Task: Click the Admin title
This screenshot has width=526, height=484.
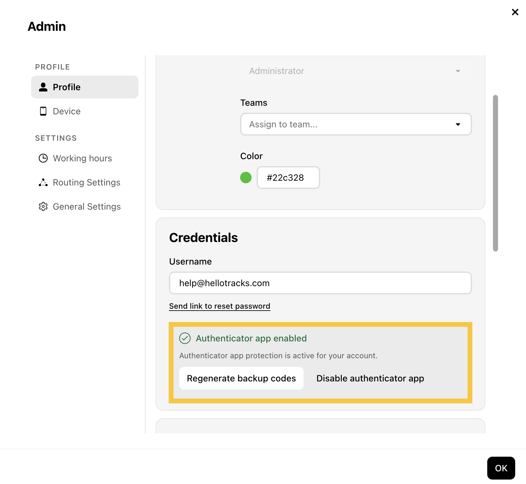Action: (x=47, y=26)
